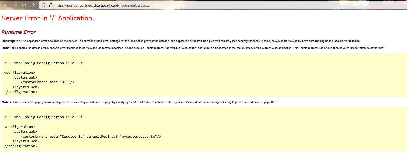This screenshot has height=168, width=407.
Task: Click the last closing </configuration> tag
Action: (21, 146)
